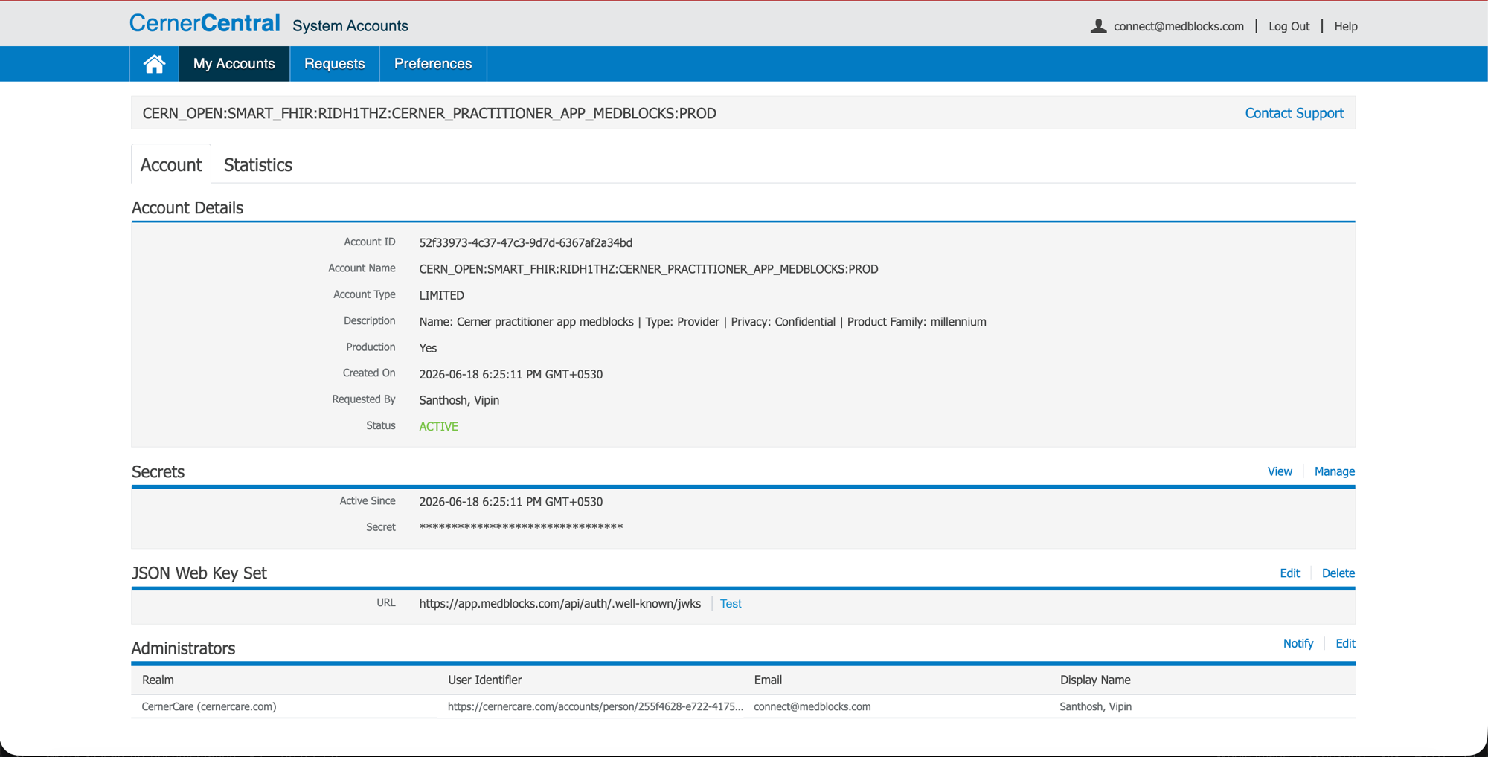The image size is (1488, 757).
Task: Click the Realm column header
Action: (158, 680)
